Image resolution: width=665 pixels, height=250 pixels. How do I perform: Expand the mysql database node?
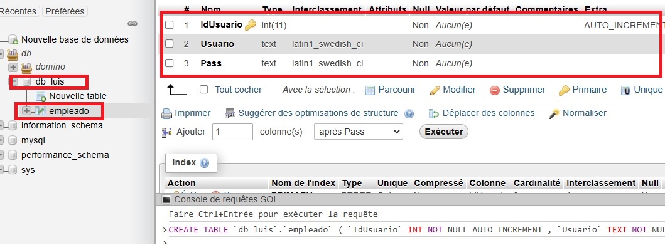coord(2,140)
